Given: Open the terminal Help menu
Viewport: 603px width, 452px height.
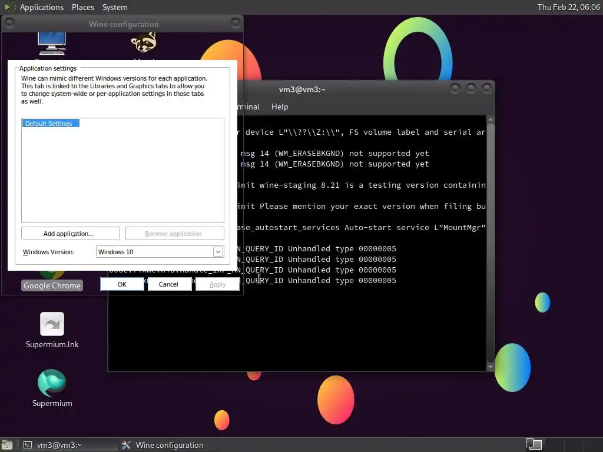Looking at the screenshot, I should 280,107.
